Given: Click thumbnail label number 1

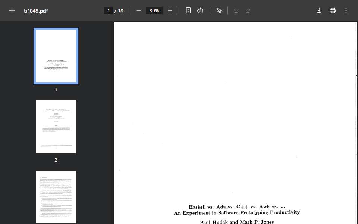Looking at the screenshot, I should (x=56, y=89).
